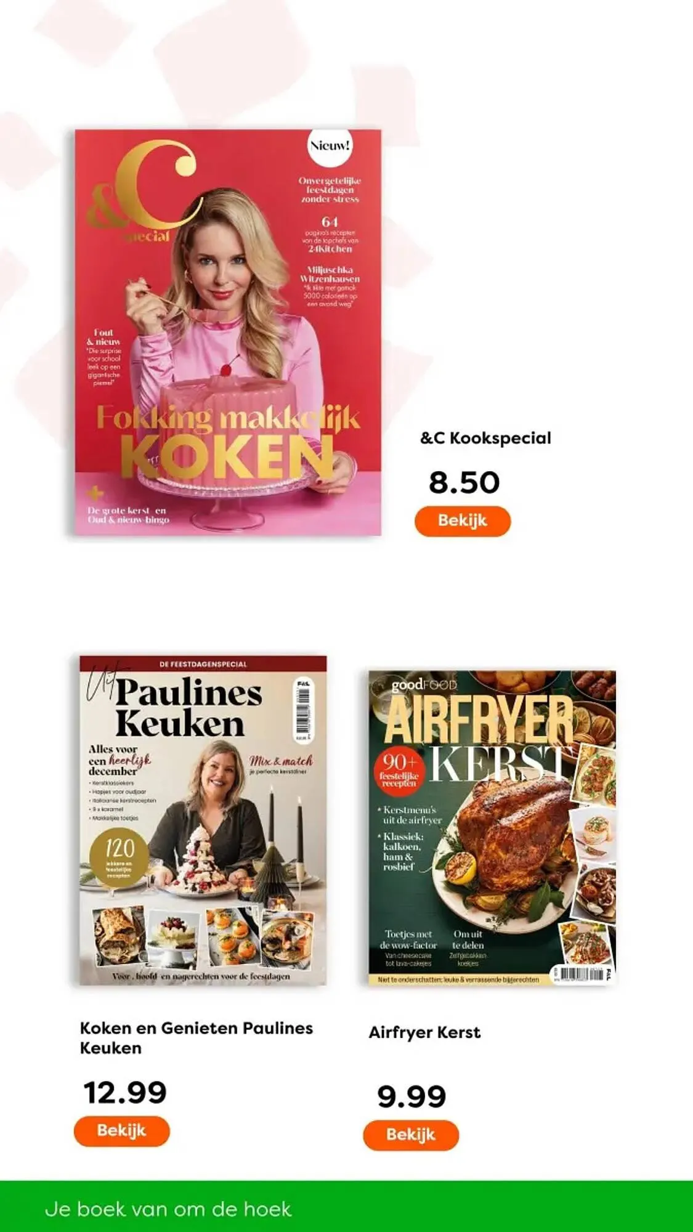Click the 8.50 price label

(464, 482)
